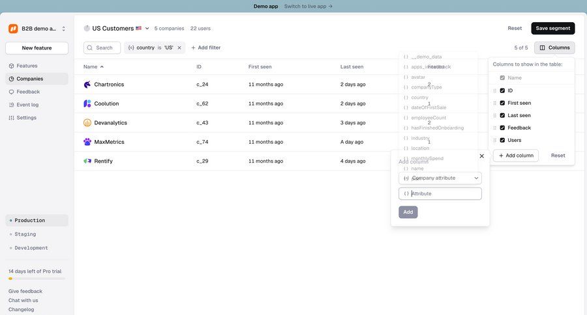Open the Company attribute dropdown
587x315 pixels.
[440, 178]
